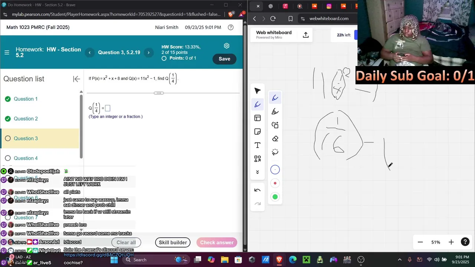Switch to the Apple Music browser tab
The height and width of the screenshot is (267, 475).
(285, 6)
